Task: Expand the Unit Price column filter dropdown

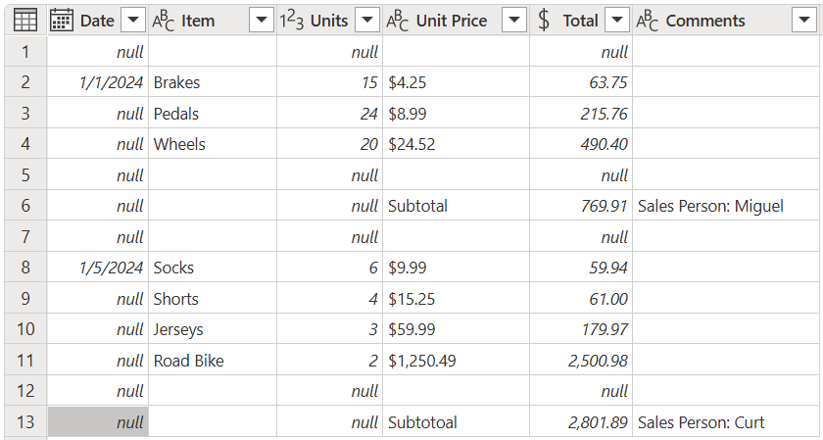Action: [x=514, y=20]
